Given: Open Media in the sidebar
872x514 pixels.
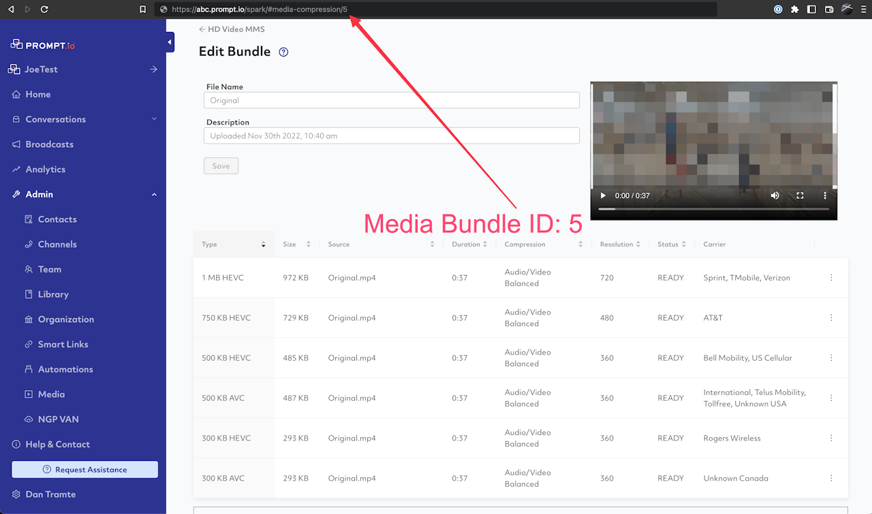Looking at the screenshot, I should tap(51, 394).
